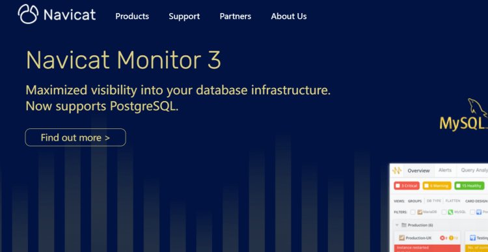This screenshot has height=252, width=488.
Task: Click the Navicat wordmark text
Action: pyautogui.click(x=70, y=15)
